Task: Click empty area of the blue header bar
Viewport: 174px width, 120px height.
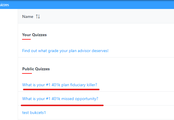Action: click(89, 5)
